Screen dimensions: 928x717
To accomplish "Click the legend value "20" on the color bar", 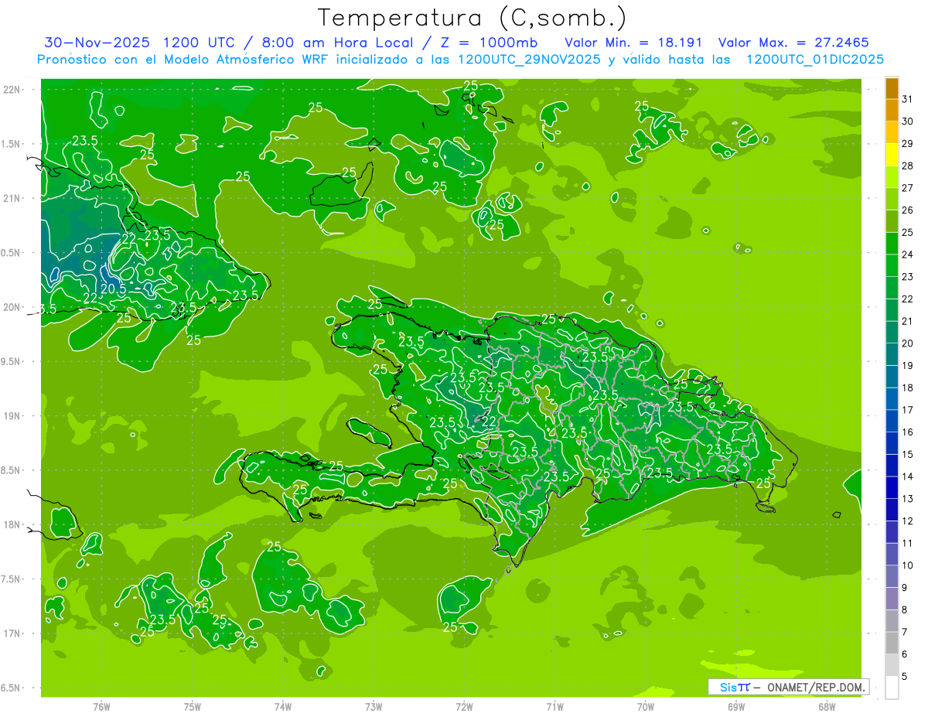I will [908, 343].
